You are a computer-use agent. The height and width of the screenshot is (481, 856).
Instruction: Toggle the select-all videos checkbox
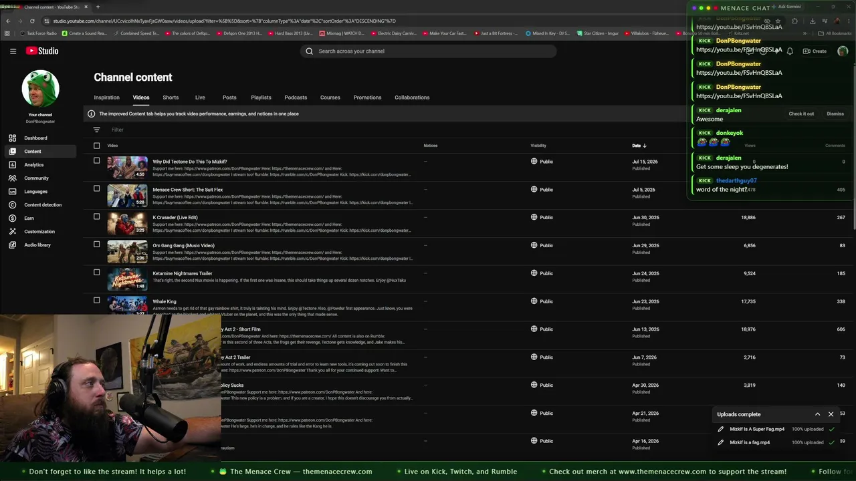pos(96,146)
